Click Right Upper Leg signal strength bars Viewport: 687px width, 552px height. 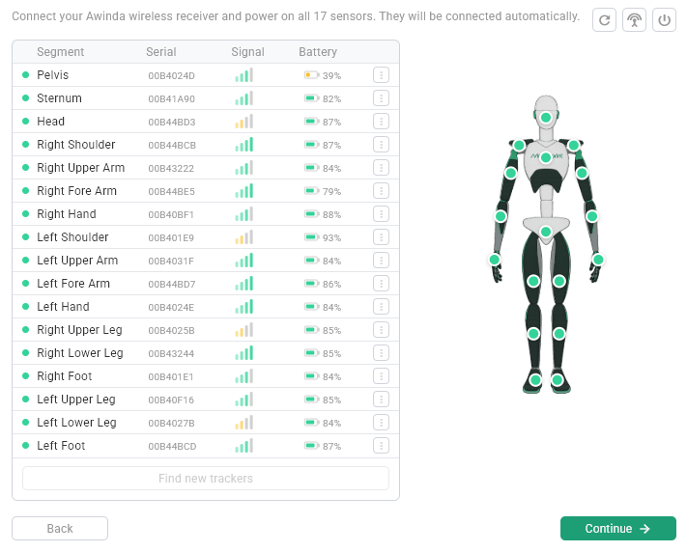(x=244, y=330)
